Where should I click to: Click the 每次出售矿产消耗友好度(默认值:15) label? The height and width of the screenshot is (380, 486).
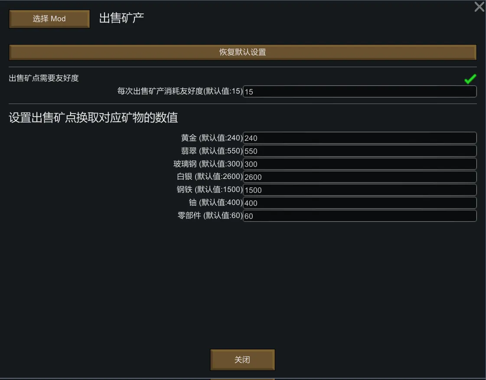[x=180, y=91]
